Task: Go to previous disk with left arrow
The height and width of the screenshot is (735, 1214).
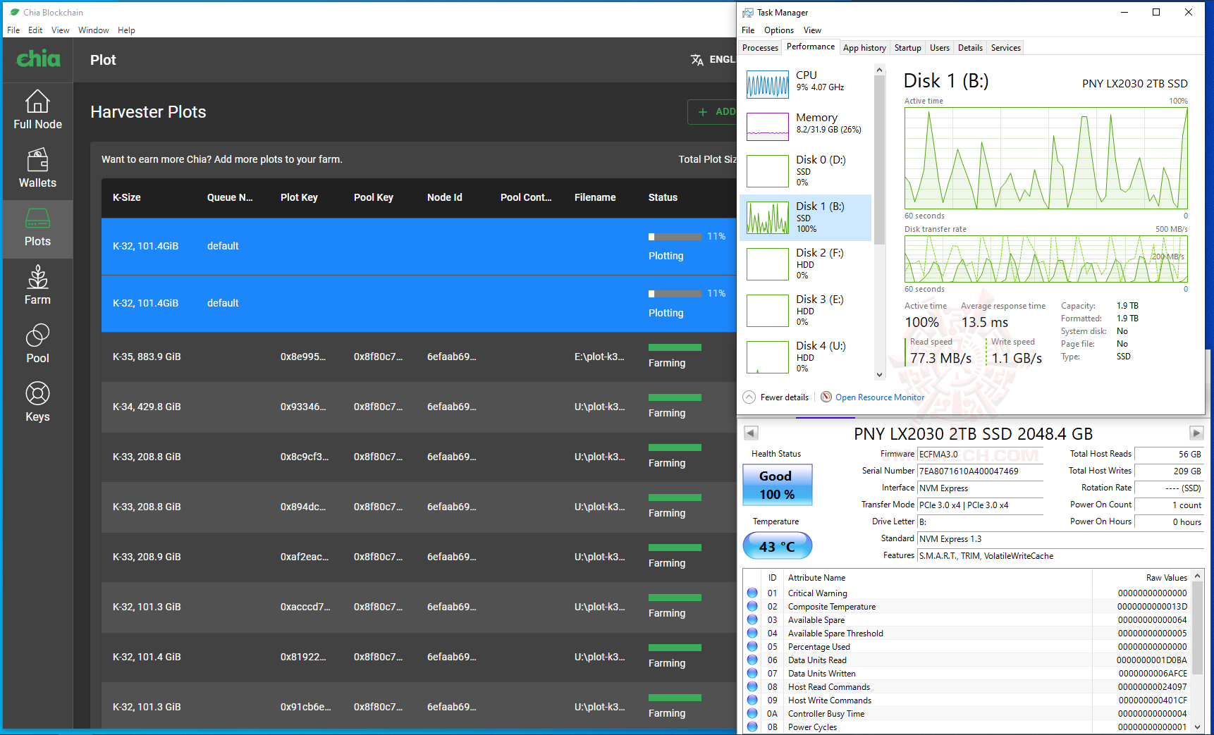Action: pos(751,433)
